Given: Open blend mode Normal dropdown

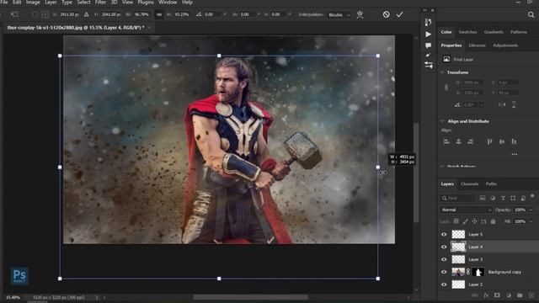Looking at the screenshot, I should 466,210.
